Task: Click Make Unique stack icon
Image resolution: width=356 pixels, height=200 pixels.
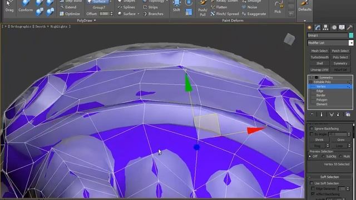Action: pos(332,114)
